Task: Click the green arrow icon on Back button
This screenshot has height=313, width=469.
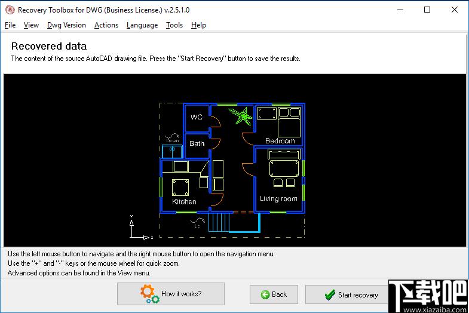Action: pyautogui.click(x=265, y=294)
